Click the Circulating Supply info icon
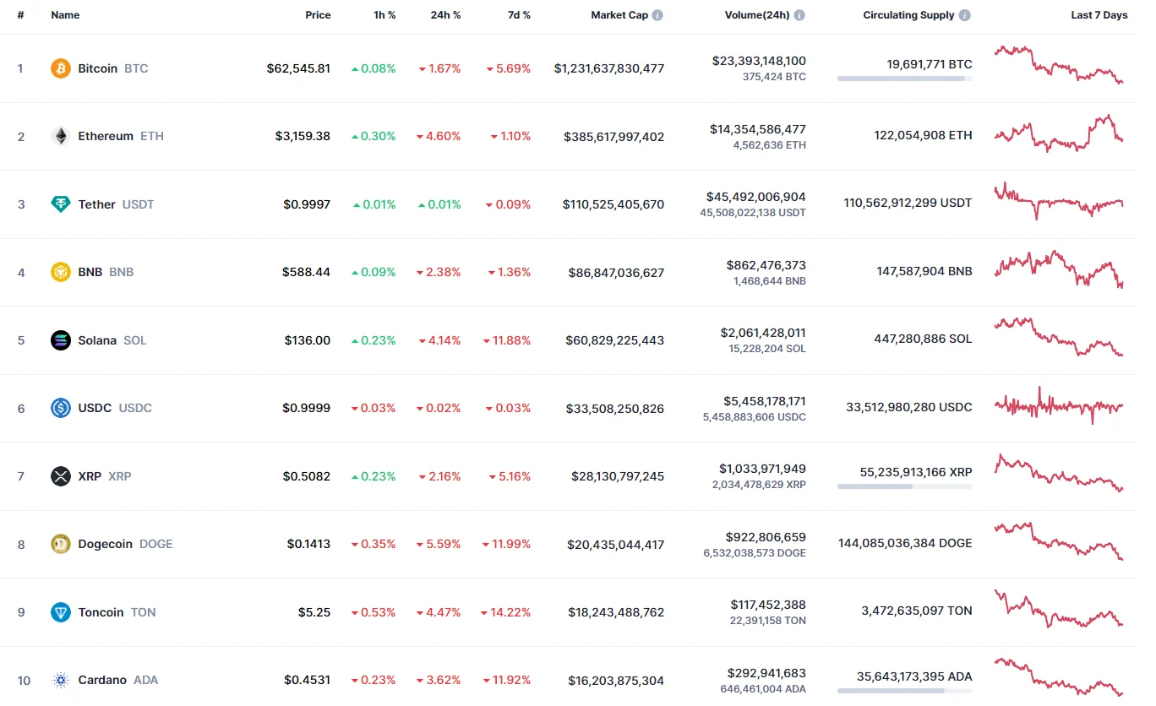 point(965,15)
